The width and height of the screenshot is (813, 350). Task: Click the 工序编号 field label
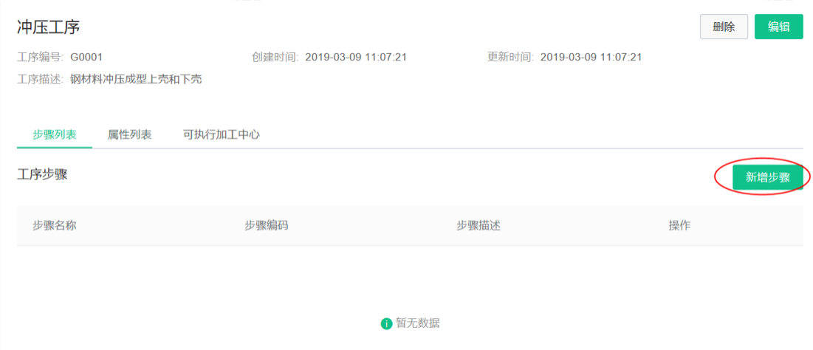40,57
